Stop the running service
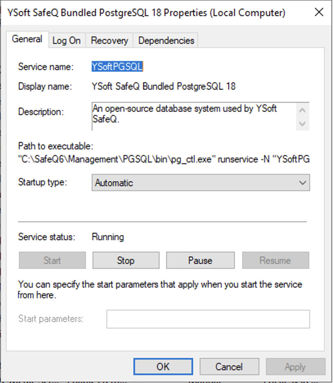The image size is (333, 383). (x=126, y=260)
